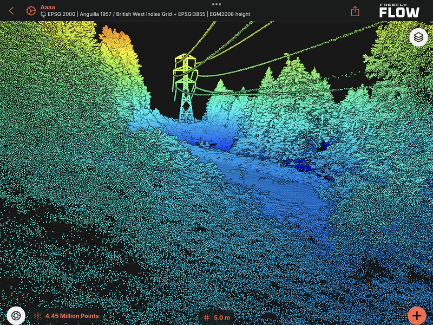433x325 pixels.
Task: Tap the 5.0 m grid scale value
Action: coord(222,317)
